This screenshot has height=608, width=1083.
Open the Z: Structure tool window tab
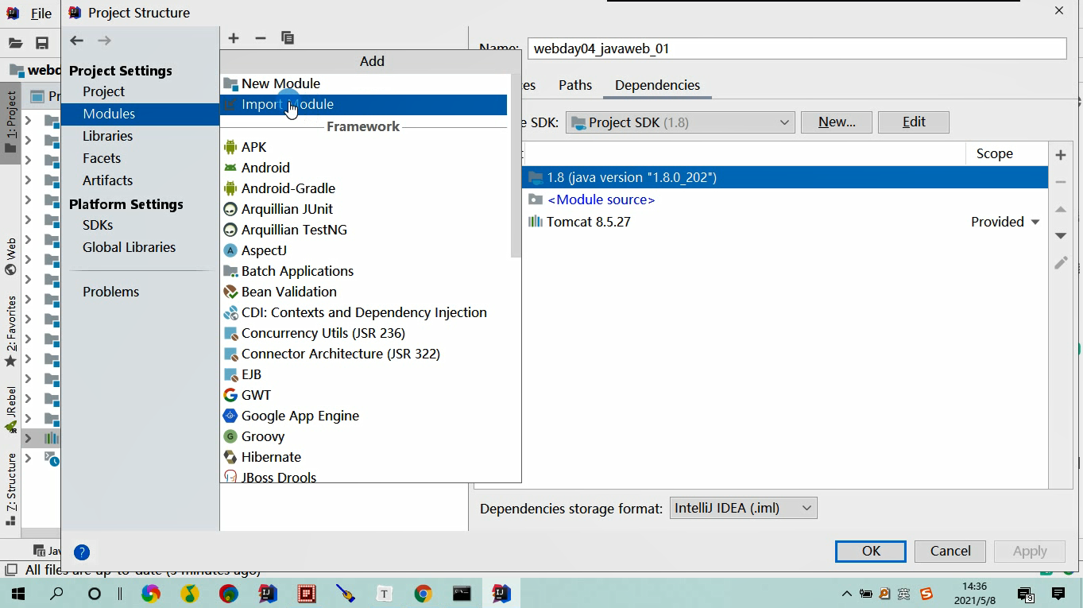(x=11, y=488)
